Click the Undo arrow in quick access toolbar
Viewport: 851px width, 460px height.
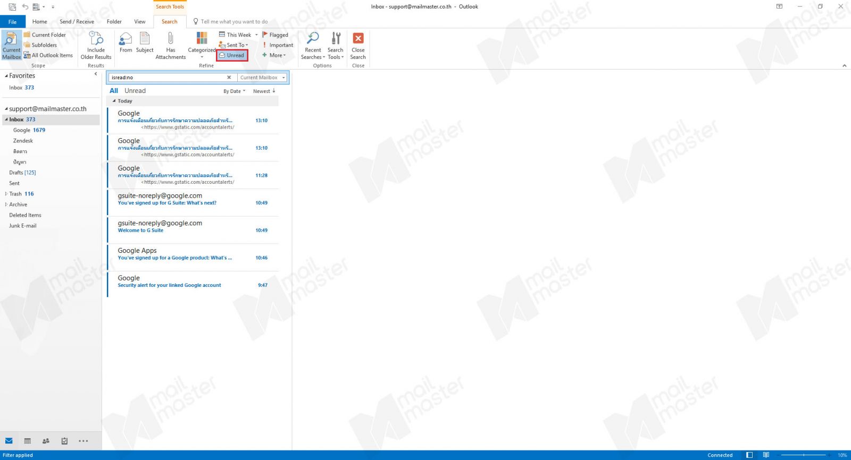click(25, 7)
